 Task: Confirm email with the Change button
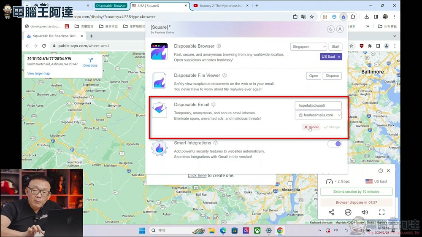[332, 127]
